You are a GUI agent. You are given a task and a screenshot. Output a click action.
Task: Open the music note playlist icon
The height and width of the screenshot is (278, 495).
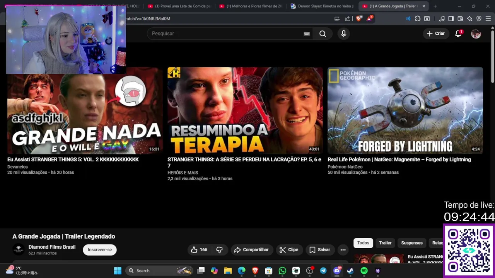[x=442, y=19]
